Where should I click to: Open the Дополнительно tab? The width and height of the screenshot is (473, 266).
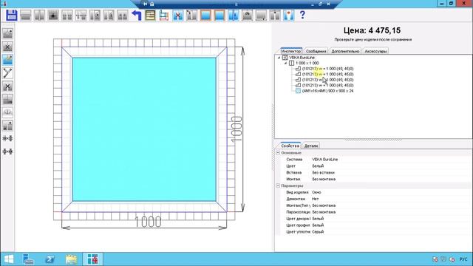click(345, 51)
